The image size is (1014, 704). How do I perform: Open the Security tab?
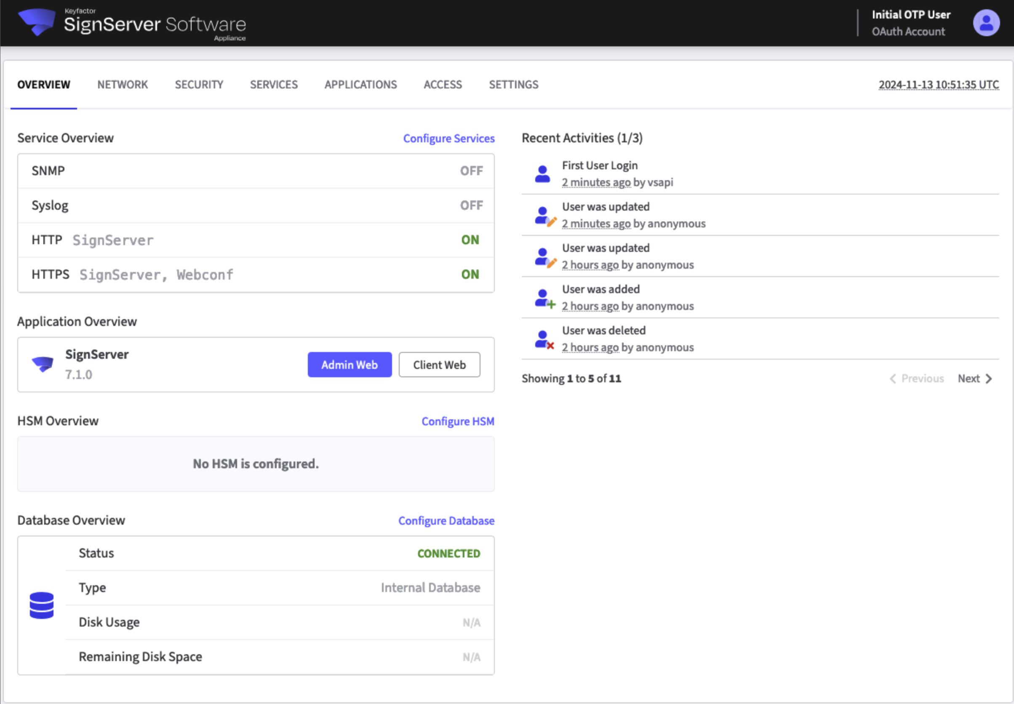[x=199, y=85]
